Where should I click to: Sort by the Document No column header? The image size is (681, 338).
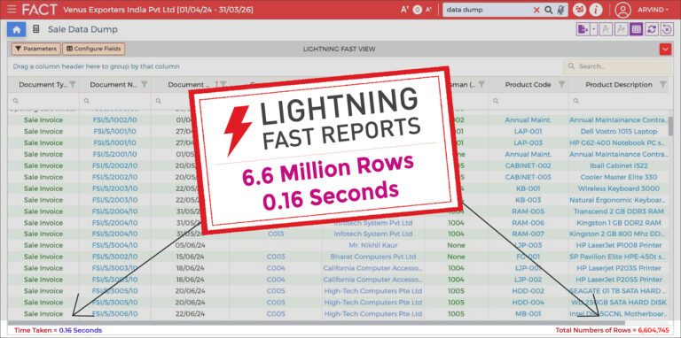(x=113, y=85)
